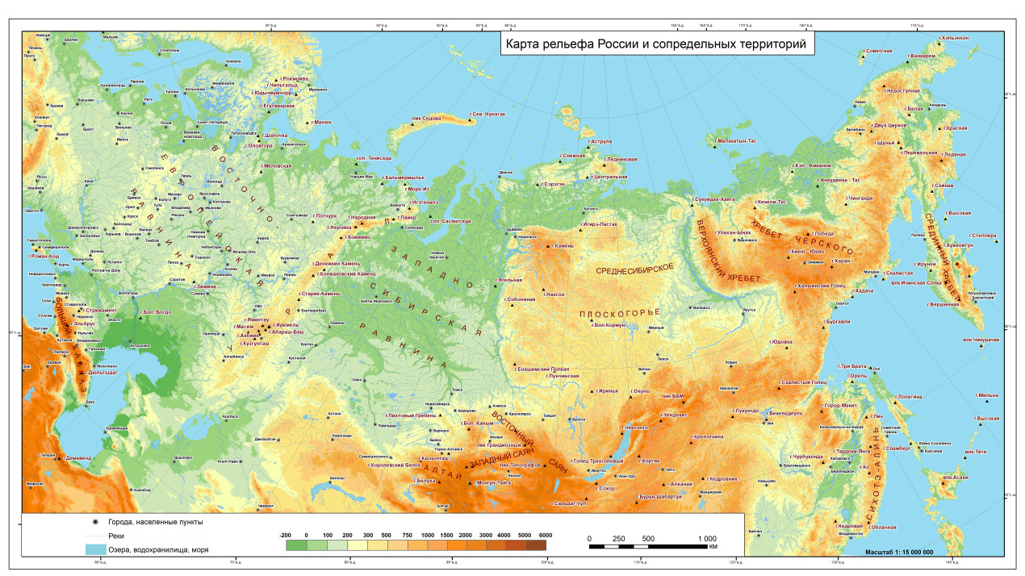The width and height of the screenshot is (1025, 576).
Task: Click the map title 'Карта рельефа России'
Action: pos(655,44)
